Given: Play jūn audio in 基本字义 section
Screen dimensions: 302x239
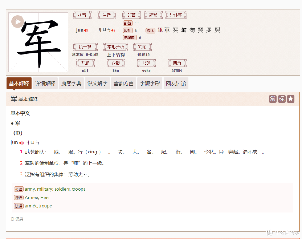Looking at the screenshot, I should (22, 143).
